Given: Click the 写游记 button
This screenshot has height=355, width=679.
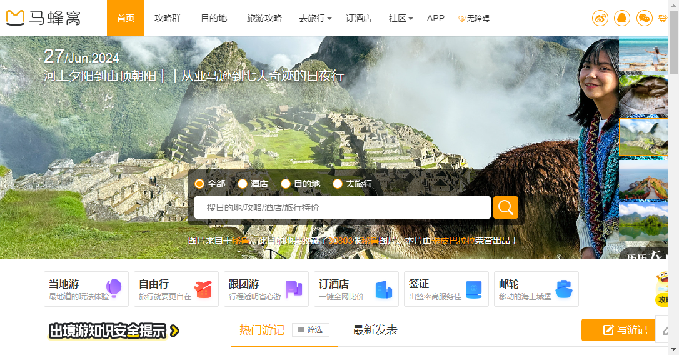Looking at the screenshot, I should click(x=618, y=330).
